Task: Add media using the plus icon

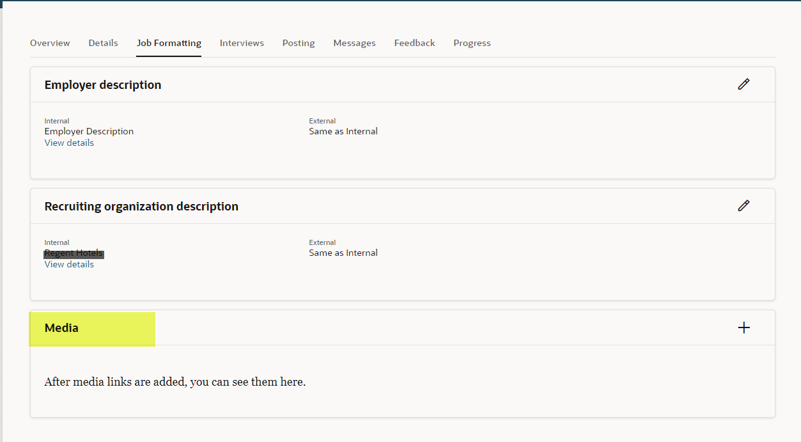Action: point(743,327)
